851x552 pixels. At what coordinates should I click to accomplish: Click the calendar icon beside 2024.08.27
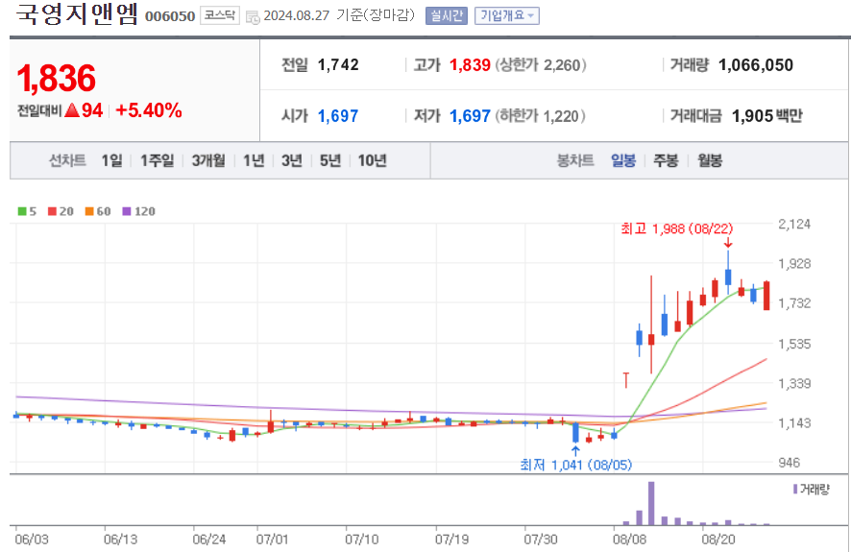pos(253,17)
